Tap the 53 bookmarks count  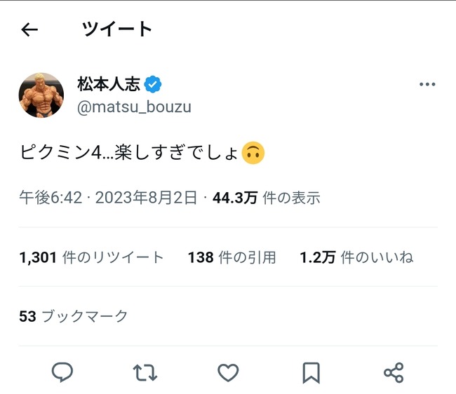coord(74,316)
